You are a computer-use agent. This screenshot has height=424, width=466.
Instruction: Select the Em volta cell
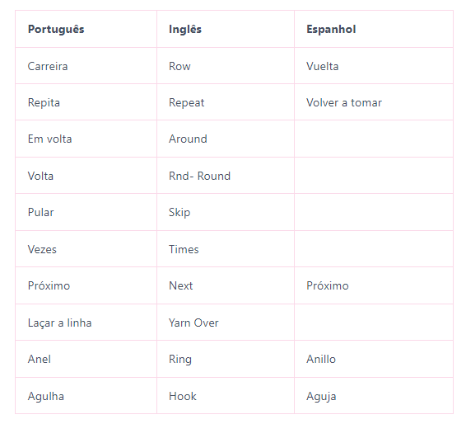(86, 139)
